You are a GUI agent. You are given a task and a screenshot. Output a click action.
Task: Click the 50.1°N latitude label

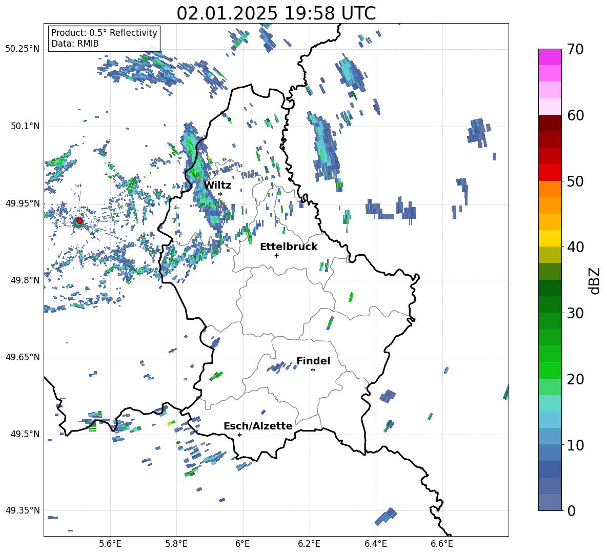(25, 126)
